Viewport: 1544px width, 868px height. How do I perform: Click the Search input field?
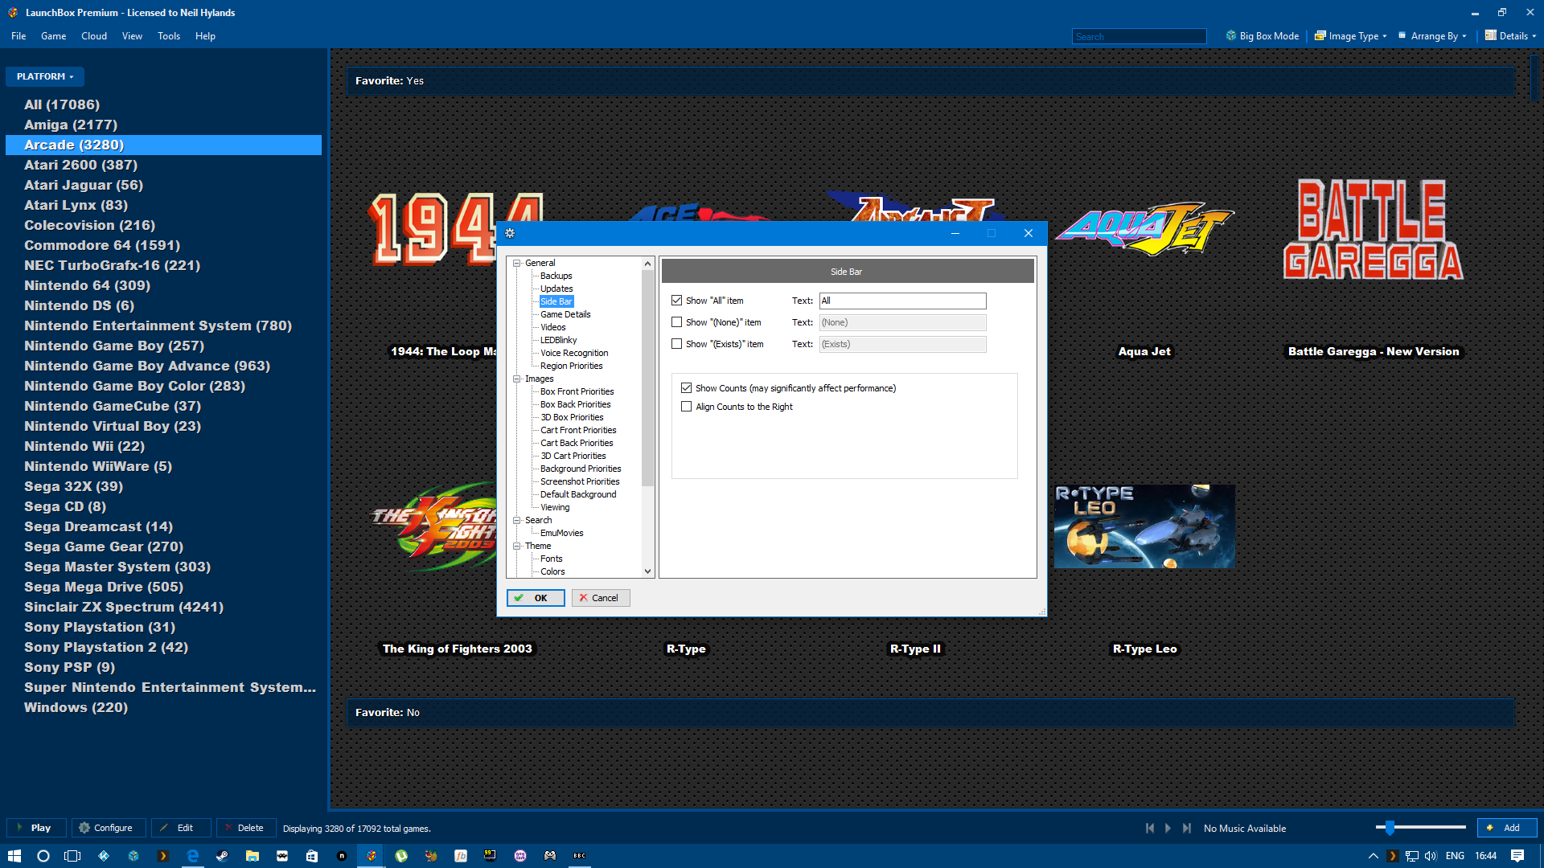pos(1139,36)
